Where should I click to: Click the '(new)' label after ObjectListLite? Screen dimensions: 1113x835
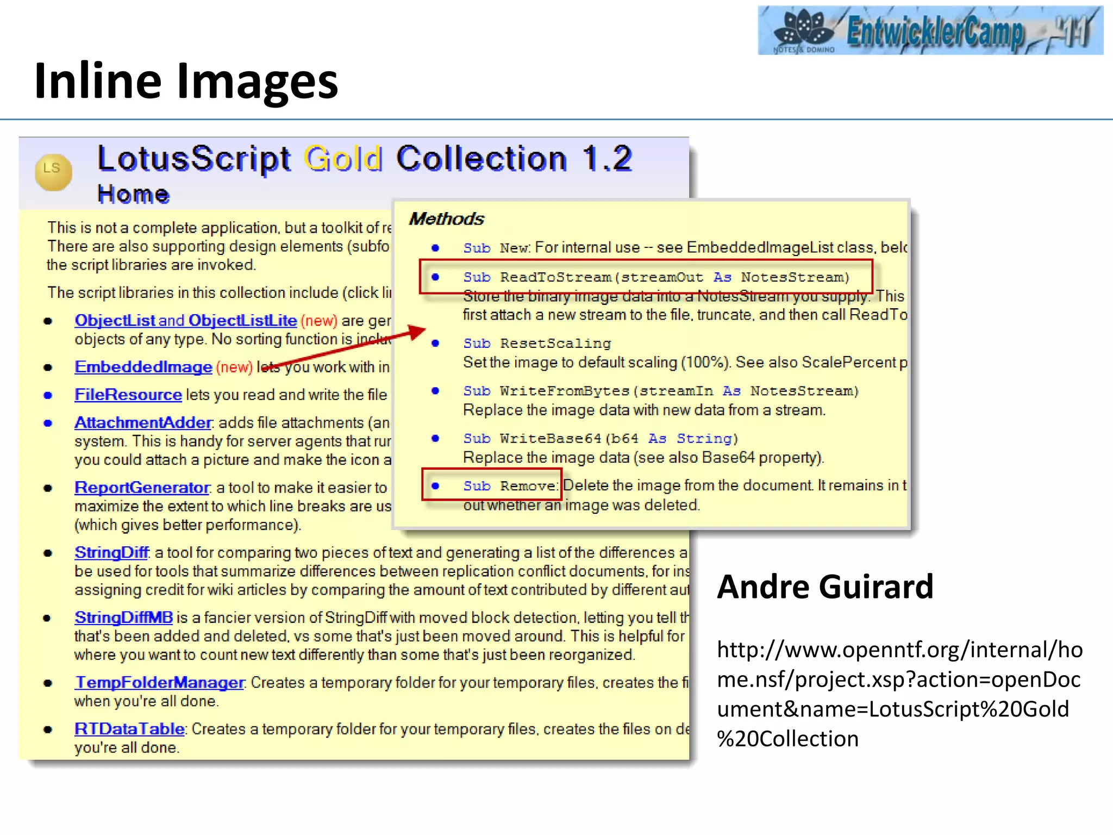(x=319, y=321)
